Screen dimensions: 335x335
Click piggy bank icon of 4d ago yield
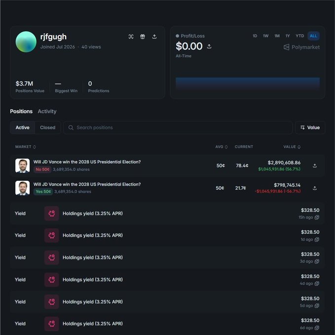pyautogui.click(x=51, y=280)
